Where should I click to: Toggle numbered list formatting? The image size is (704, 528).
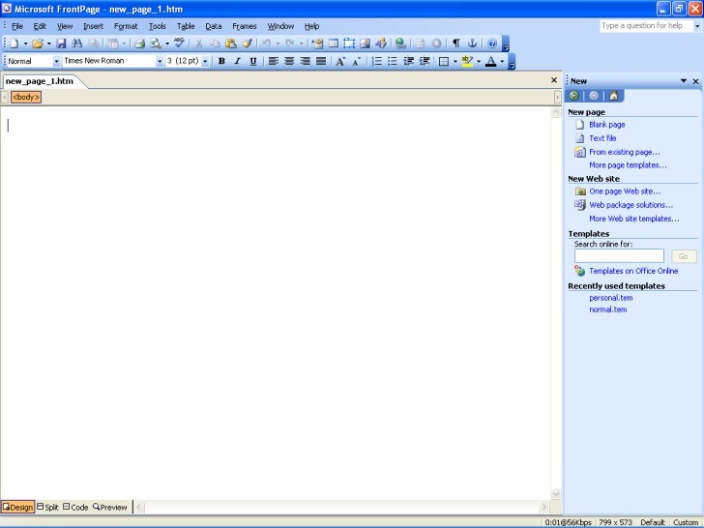(x=377, y=62)
